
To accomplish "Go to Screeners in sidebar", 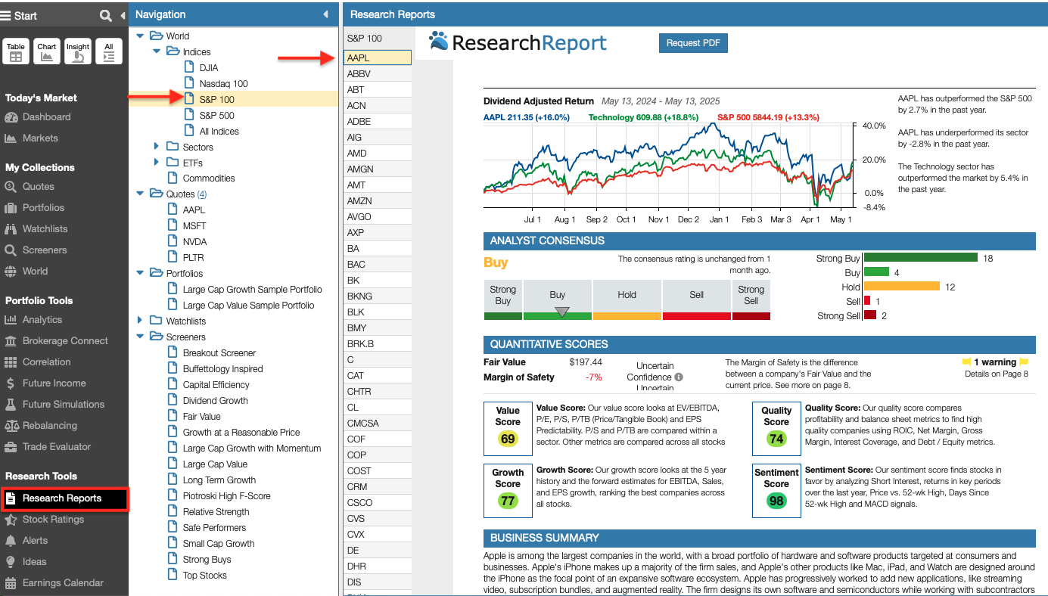I will tap(45, 250).
